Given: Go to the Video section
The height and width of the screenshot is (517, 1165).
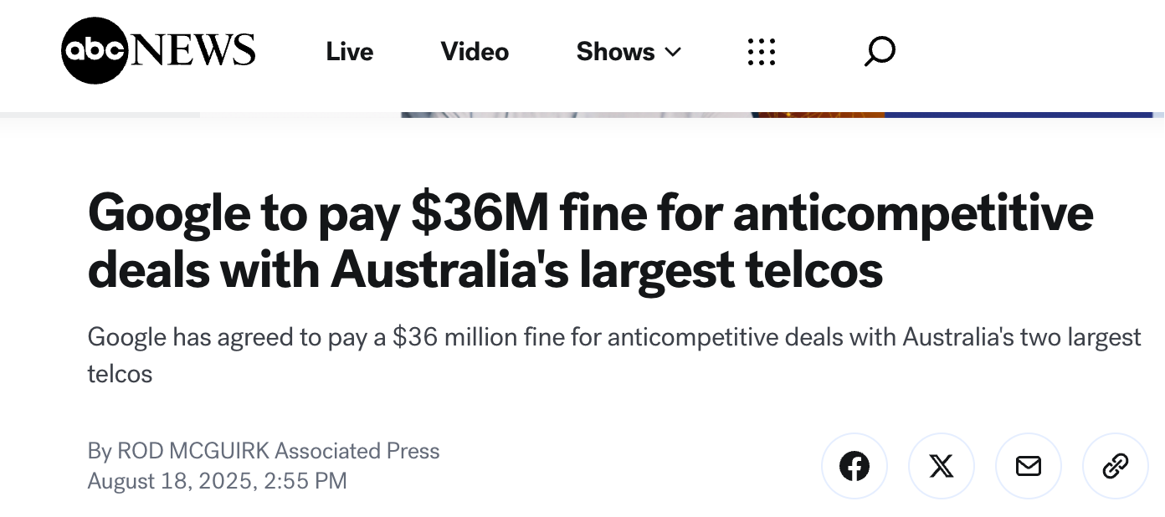Looking at the screenshot, I should [x=475, y=52].
